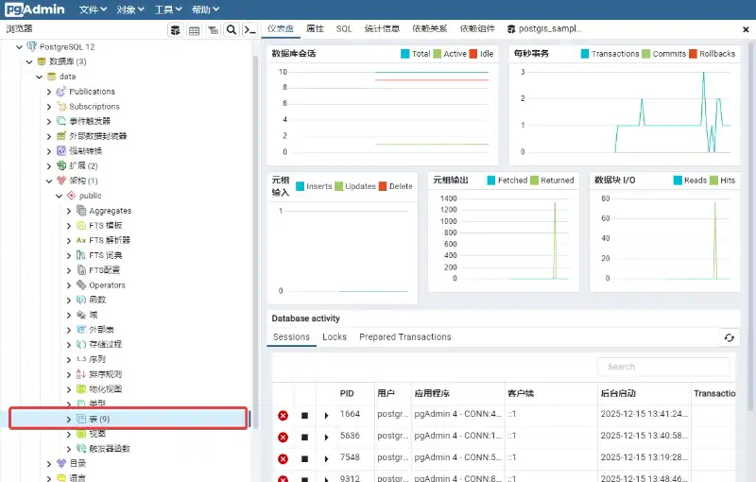
Task: Cancel active query for PID 7548
Action: pos(304,459)
